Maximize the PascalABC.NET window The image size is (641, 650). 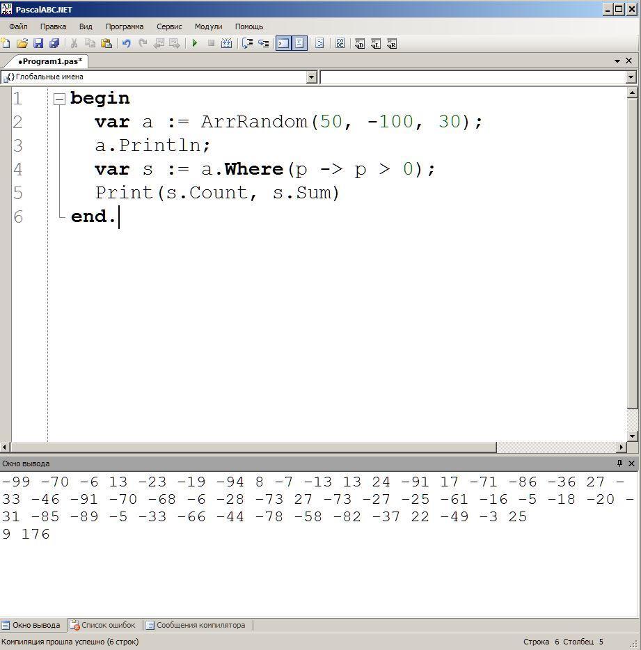(619, 9)
